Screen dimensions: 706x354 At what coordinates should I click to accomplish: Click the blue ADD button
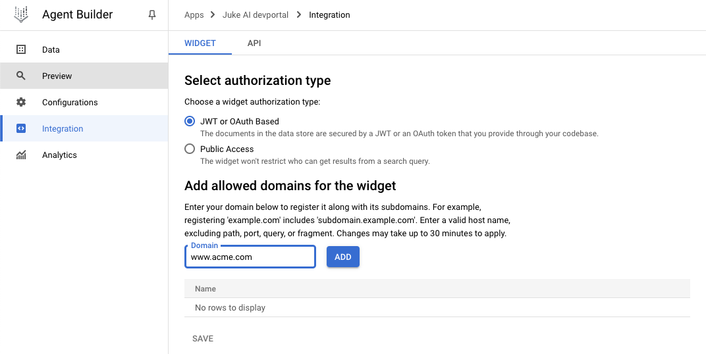tap(342, 257)
